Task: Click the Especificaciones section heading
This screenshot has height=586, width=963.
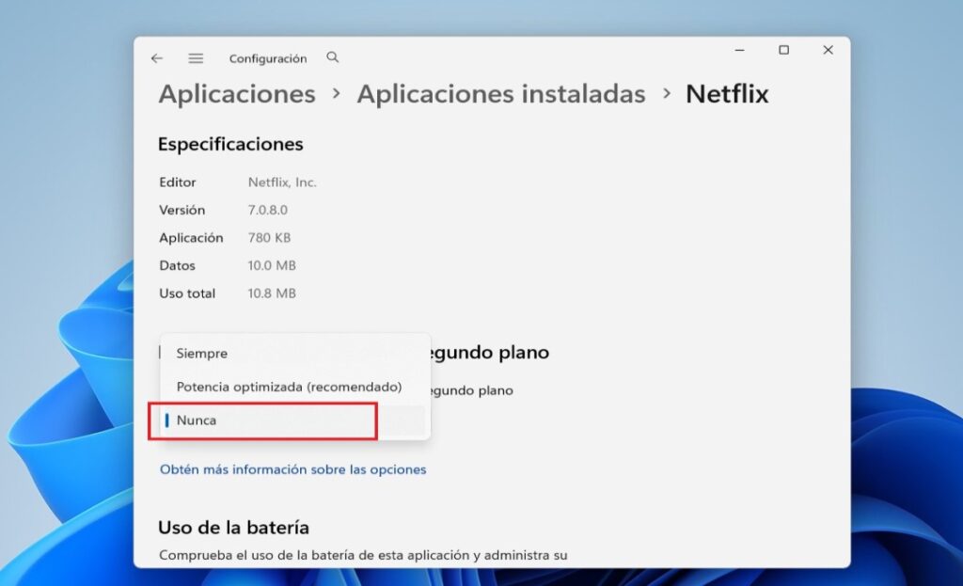Action: click(230, 143)
